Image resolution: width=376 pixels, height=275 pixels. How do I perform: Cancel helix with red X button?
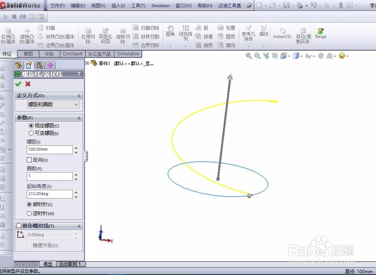click(28, 84)
